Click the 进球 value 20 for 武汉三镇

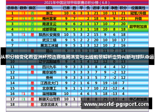click(x=96, y=40)
